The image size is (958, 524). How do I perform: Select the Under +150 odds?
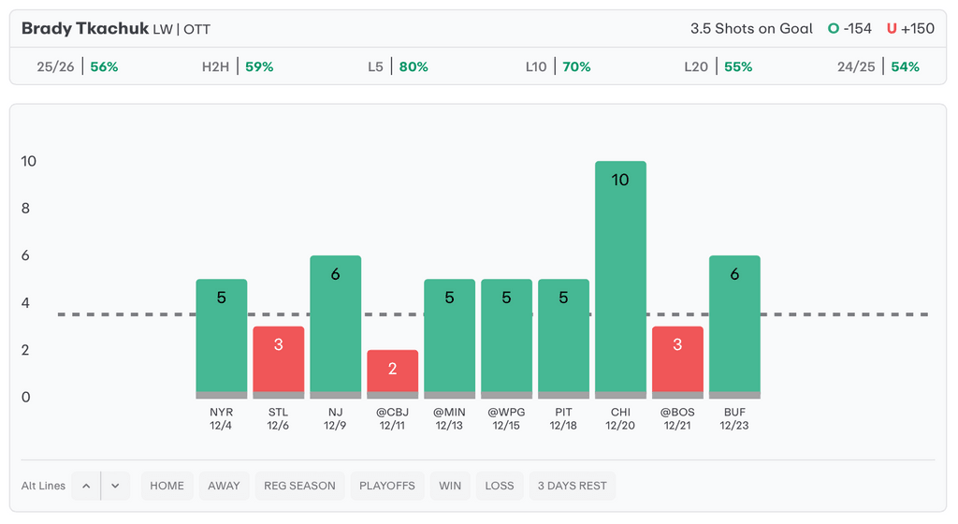pyautogui.click(x=910, y=29)
